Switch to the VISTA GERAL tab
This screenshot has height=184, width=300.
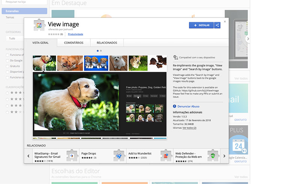40,43
